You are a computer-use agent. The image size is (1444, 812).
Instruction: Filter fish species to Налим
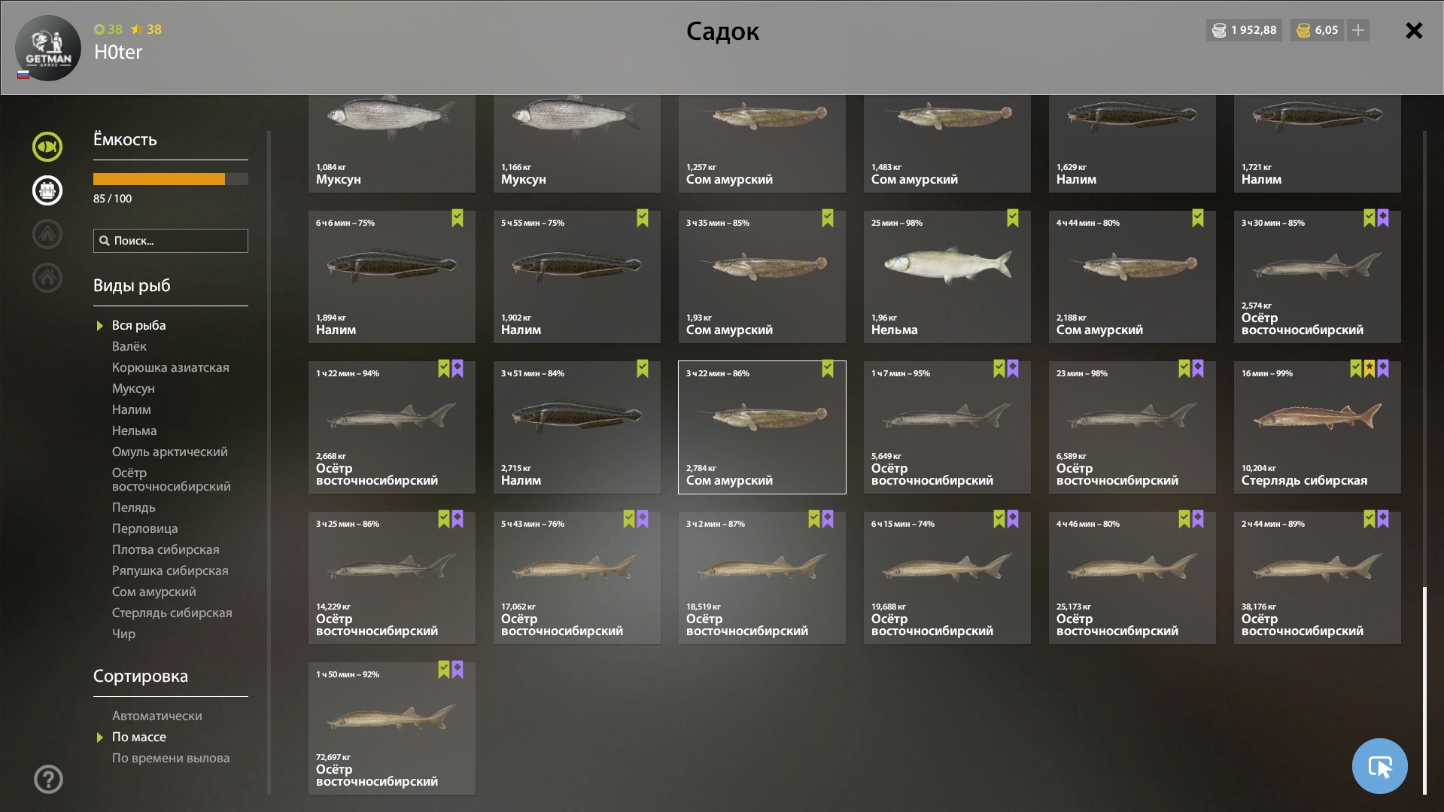[132, 409]
